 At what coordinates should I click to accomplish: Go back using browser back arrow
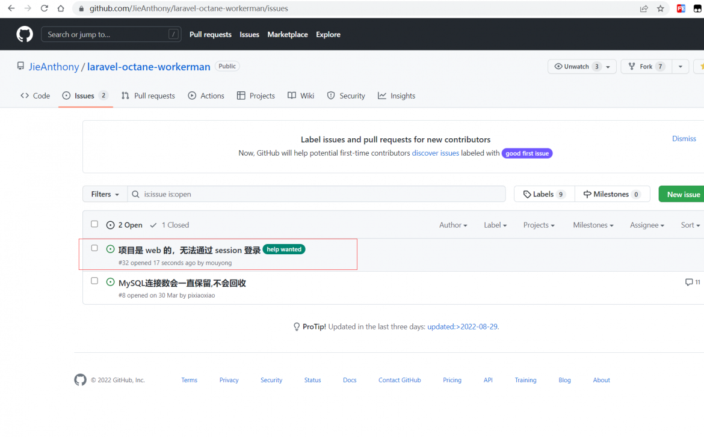(11, 8)
